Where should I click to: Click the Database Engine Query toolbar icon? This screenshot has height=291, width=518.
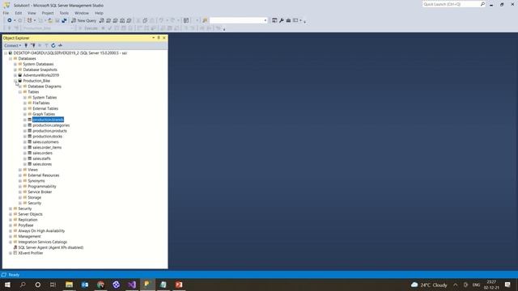click(102, 20)
